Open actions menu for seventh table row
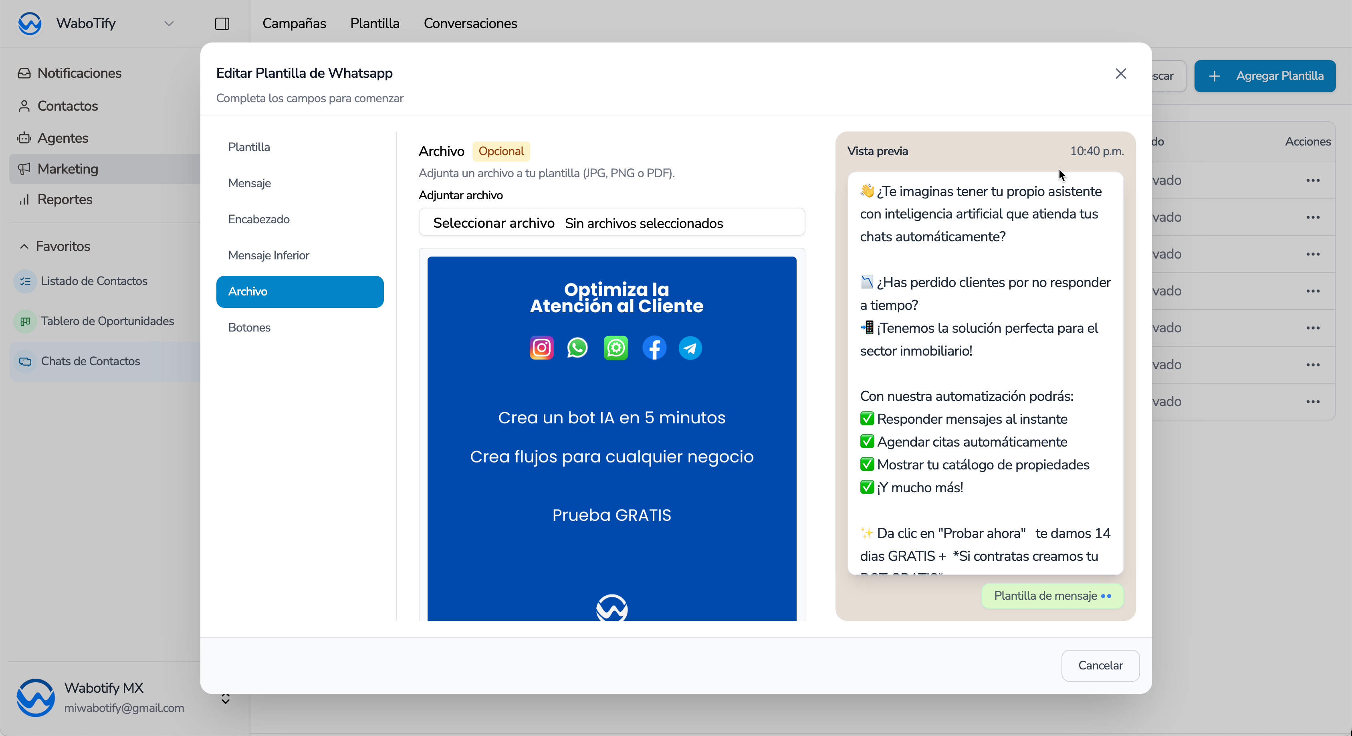 click(x=1313, y=402)
